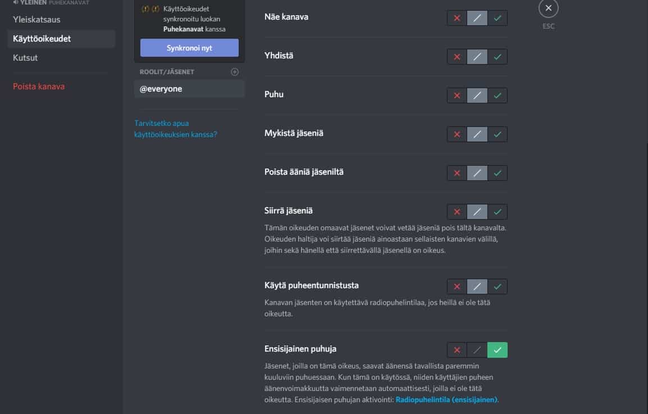The image size is (648, 414).
Task: Click Poista kanava to delete channel
Action: point(39,87)
